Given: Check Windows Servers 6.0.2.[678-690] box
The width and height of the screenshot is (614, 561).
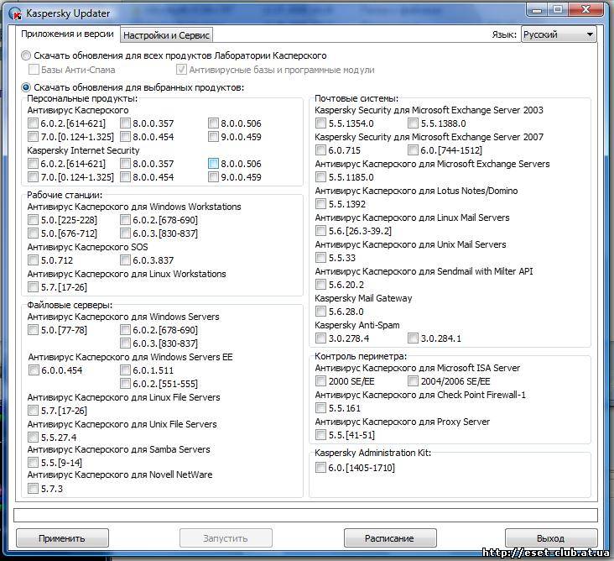Looking at the screenshot, I should tap(125, 330).
